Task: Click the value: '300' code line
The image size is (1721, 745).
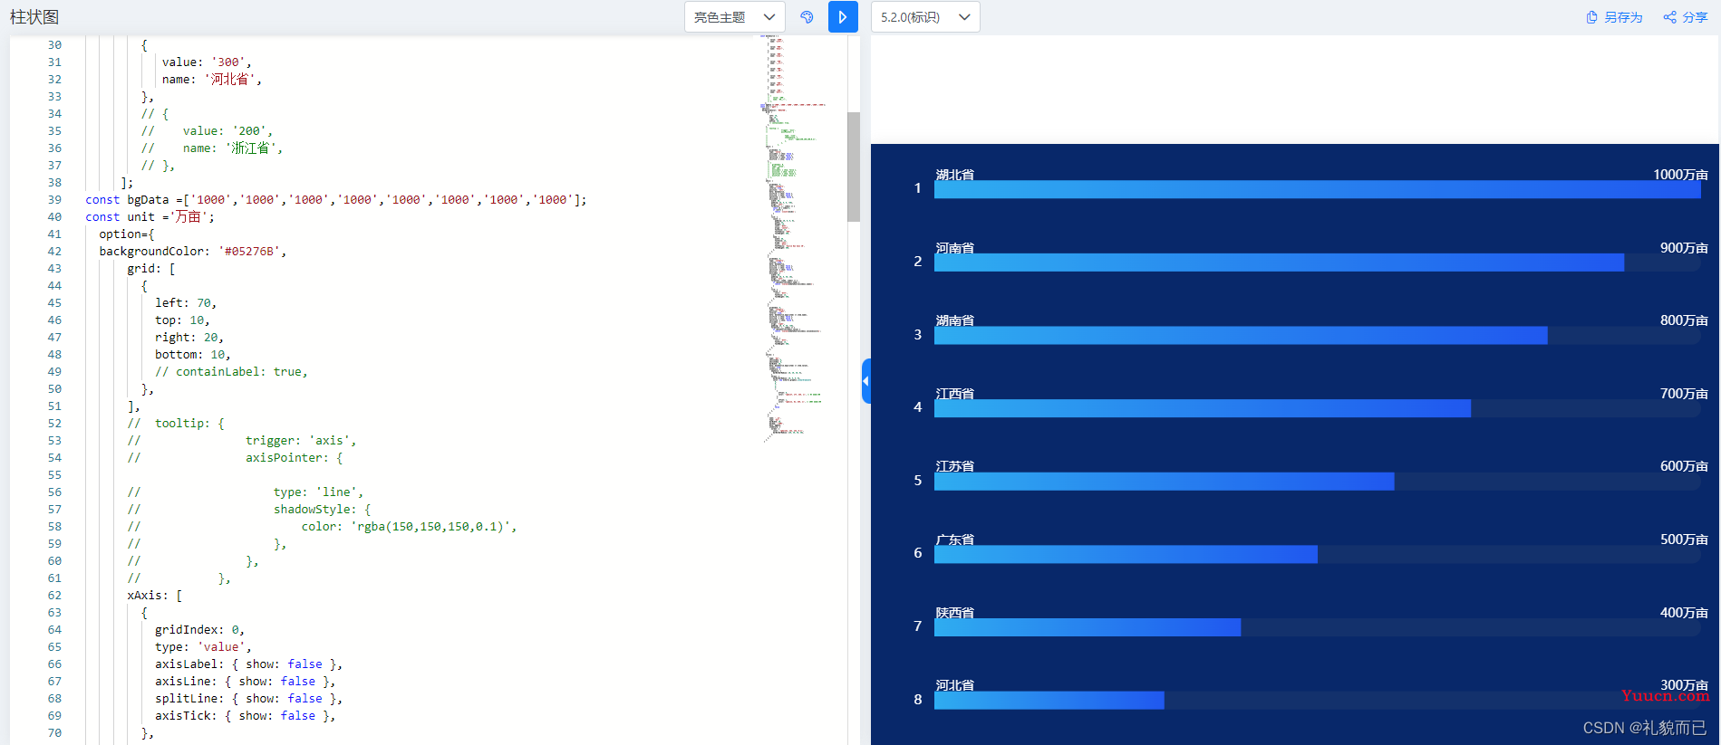Action: click(x=208, y=62)
